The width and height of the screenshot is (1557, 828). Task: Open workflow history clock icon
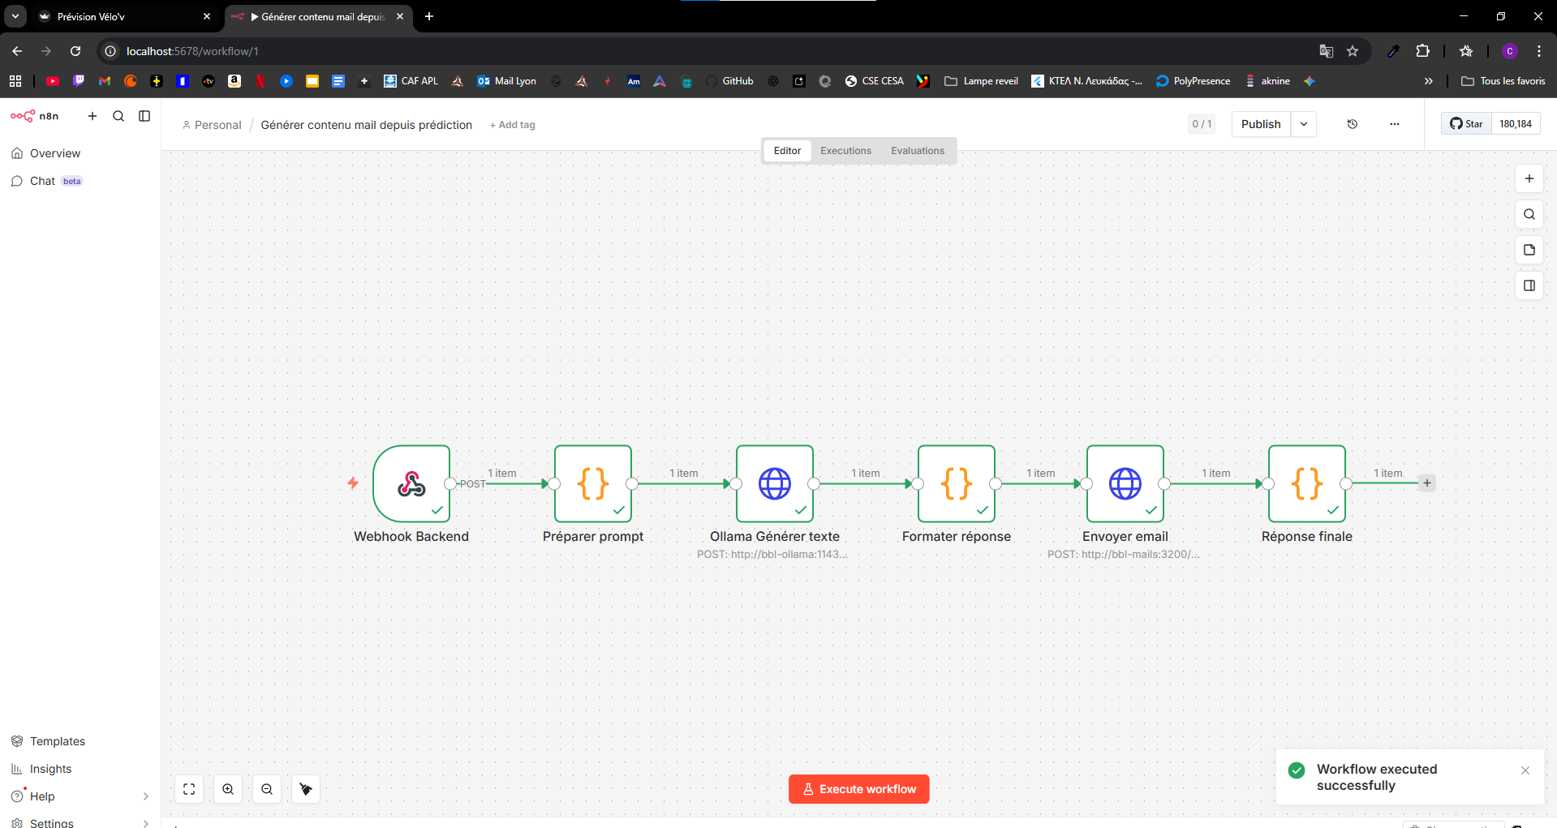1352,124
